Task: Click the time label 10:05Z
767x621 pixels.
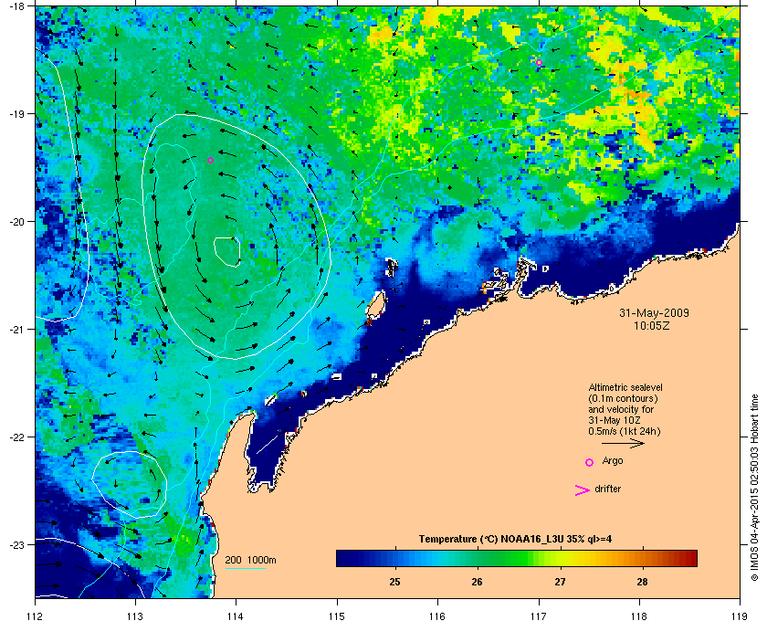Action: point(652,325)
